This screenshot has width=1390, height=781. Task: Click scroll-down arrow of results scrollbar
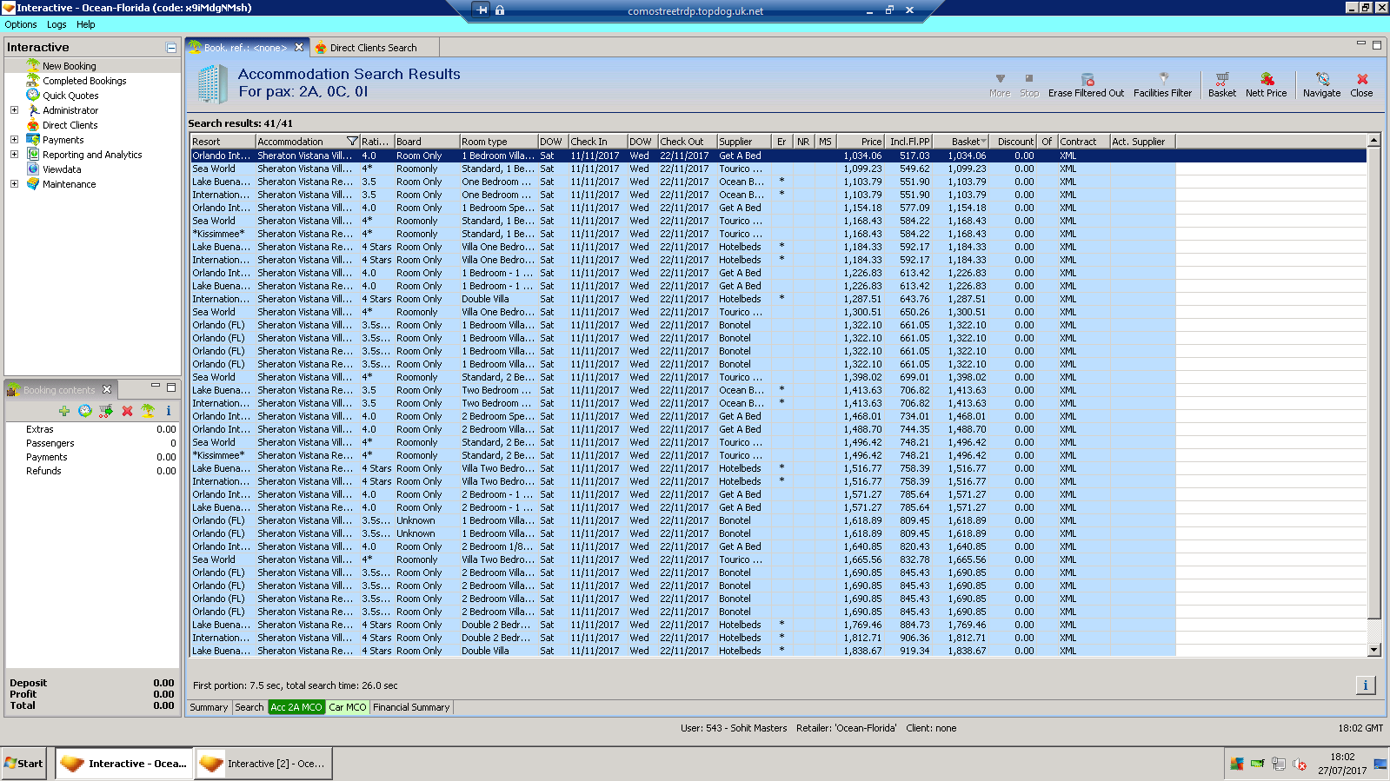pos(1374,650)
